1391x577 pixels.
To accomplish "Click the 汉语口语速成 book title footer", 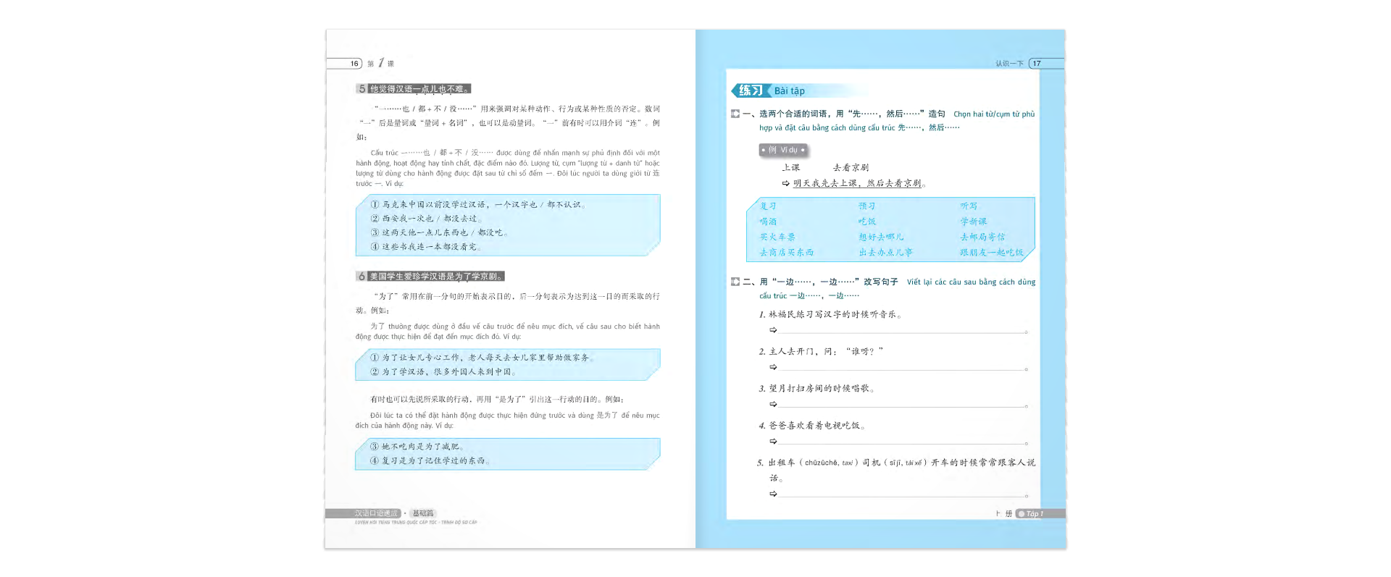I will (x=375, y=513).
